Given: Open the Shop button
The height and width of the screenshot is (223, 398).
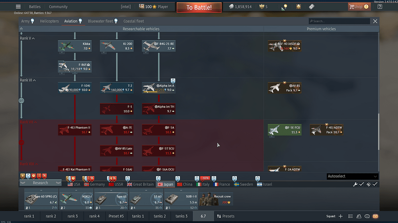Looking at the screenshot, I should click(359, 7).
